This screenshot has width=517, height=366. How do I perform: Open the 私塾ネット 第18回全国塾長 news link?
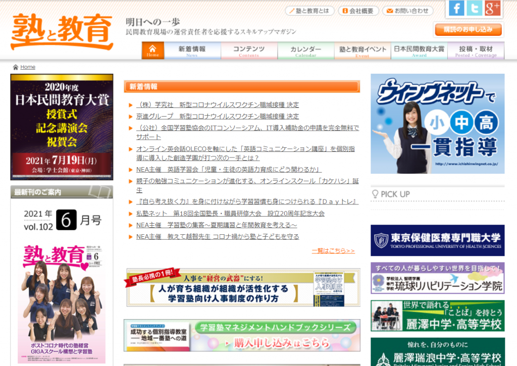pyautogui.click(x=230, y=214)
